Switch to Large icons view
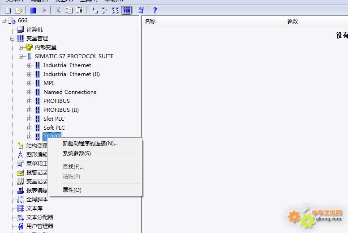 pyautogui.click(x=94, y=10)
